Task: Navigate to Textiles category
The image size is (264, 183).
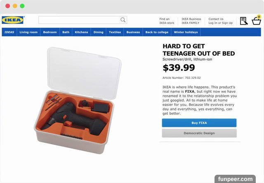Action: [115, 32]
